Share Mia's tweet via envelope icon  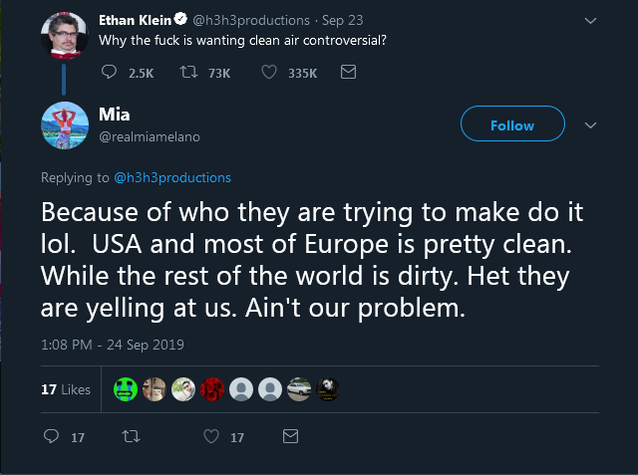290,436
